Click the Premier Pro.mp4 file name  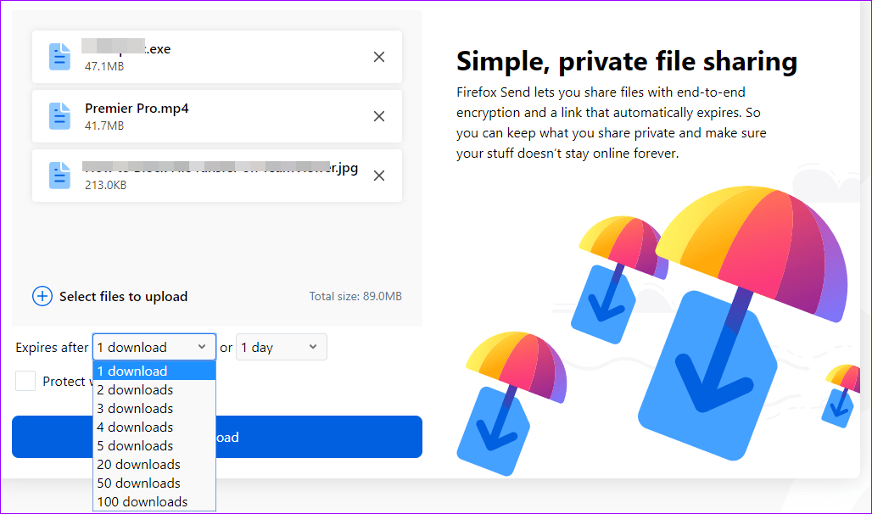(137, 109)
